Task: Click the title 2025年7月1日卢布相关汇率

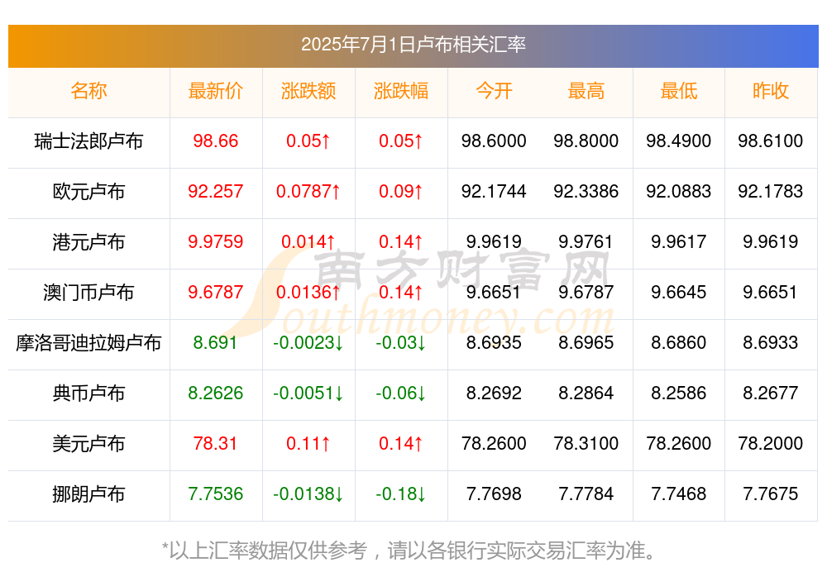Action: (413, 45)
